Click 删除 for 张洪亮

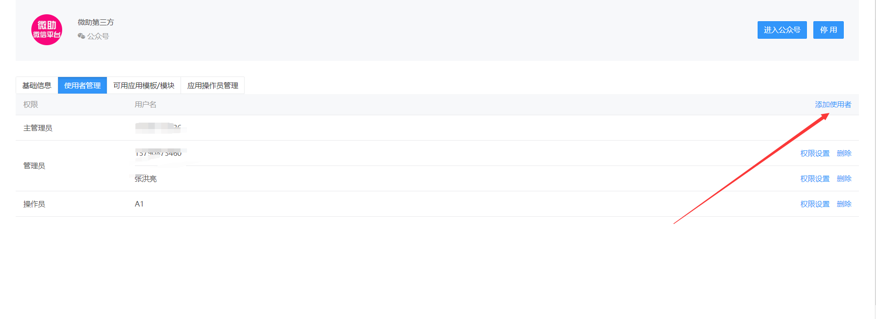click(844, 178)
